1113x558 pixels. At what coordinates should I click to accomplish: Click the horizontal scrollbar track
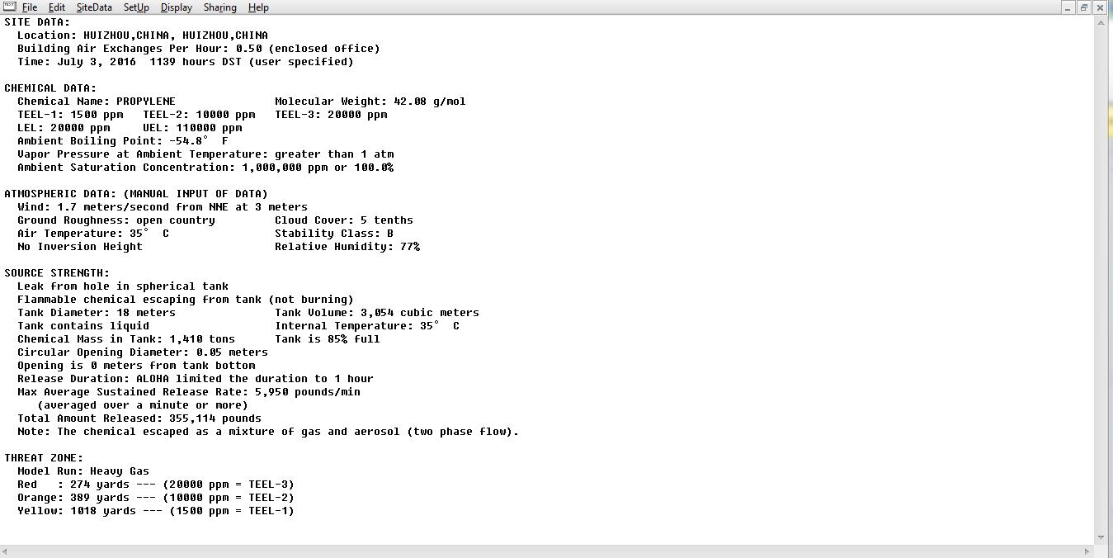tap(546, 551)
